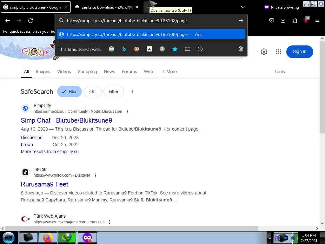The width and height of the screenshot is (325, 244).
Task: Reload the current page
Action: coord(30,21)
